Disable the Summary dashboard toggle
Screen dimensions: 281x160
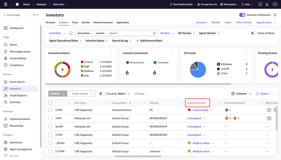click(242, 15)
